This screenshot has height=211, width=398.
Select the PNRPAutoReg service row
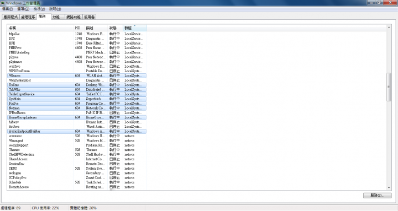click(77, 52)
